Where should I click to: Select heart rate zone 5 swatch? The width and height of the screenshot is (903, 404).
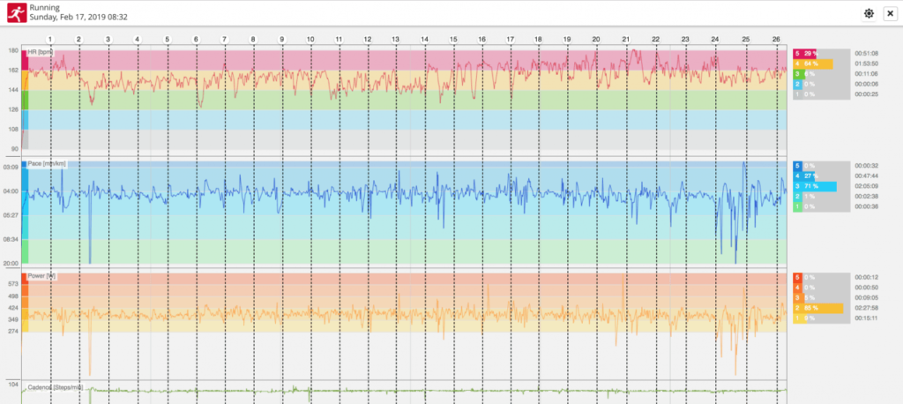(797, 54)
